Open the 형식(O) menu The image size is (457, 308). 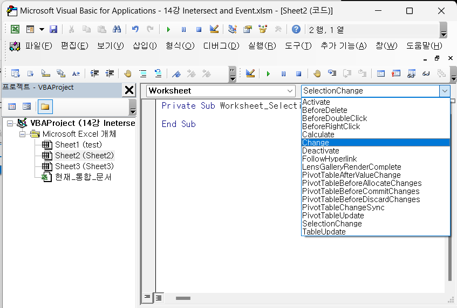click(180, 46)
